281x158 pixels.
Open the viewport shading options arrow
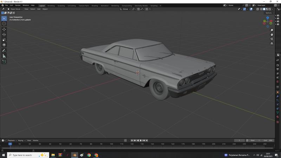click(273, 9)
